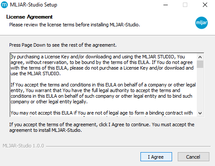Minimize the MLJAR-Studio Setup window
This screenshot has height=166, width=215.
pyautogui.click(x=166, y=5)
